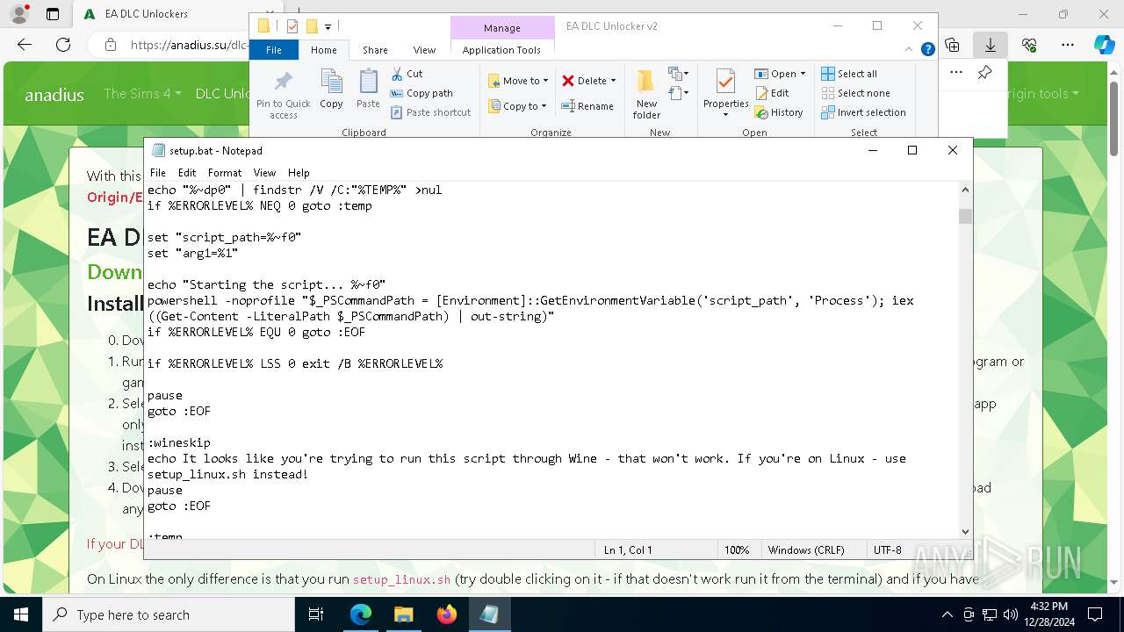Image resolution: width=1124 pixels, height=632 pixels.
Task: Switch to the View tab in Explorer
Action: pos(424,50)
